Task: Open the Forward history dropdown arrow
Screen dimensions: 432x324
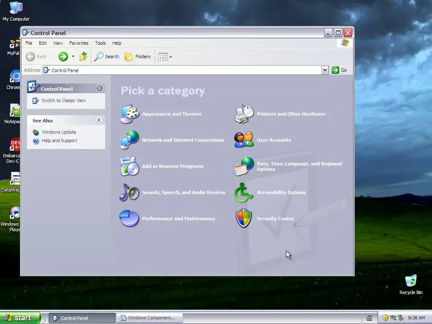Action: (73, 57)
